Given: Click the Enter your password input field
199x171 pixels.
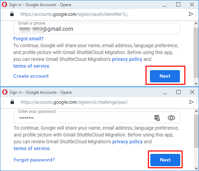Looking at the screenshot, I should tap(97, 117).
